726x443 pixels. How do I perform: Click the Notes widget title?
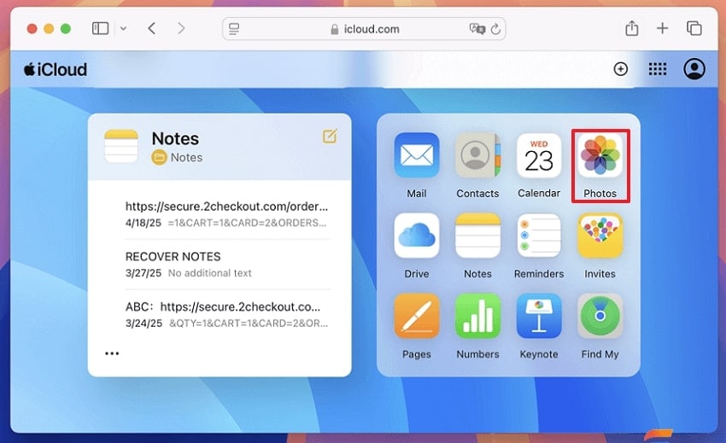(175, 138)
